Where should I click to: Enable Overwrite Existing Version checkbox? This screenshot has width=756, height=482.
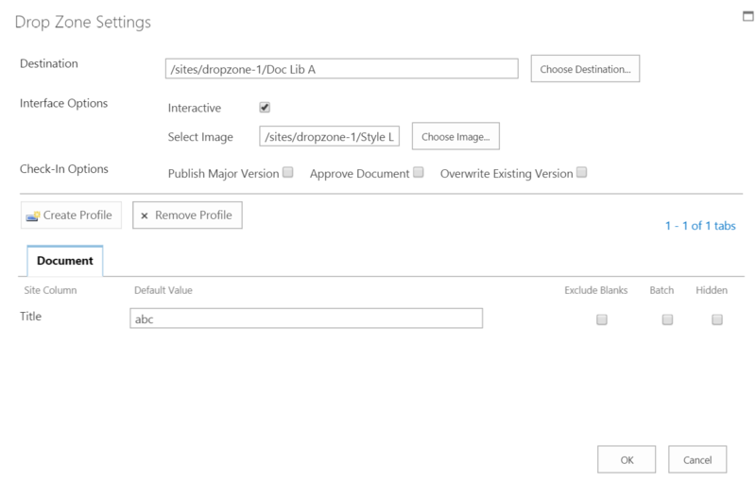582,173
